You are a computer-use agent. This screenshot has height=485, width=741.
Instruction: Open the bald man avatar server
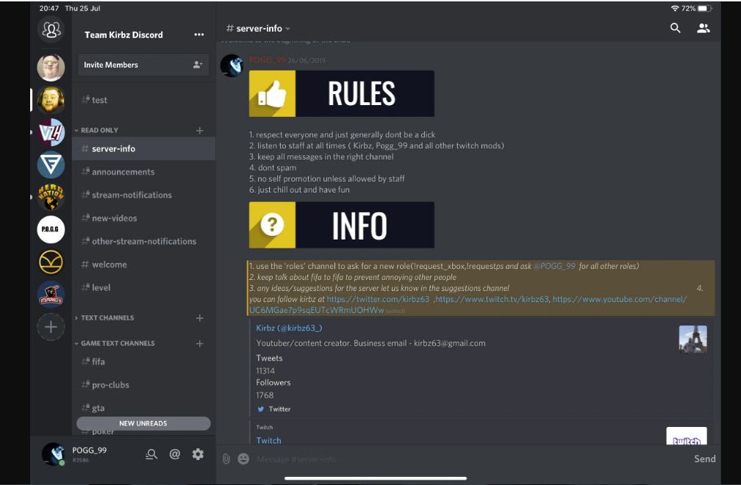coord(51,67)
